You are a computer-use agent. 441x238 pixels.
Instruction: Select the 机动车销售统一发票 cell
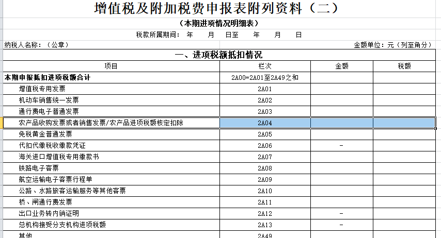click(111, 100)
